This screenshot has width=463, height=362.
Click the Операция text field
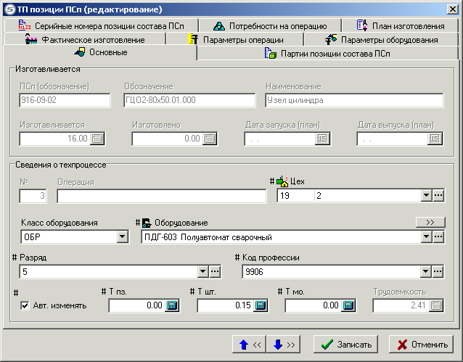tap(161, 196)
